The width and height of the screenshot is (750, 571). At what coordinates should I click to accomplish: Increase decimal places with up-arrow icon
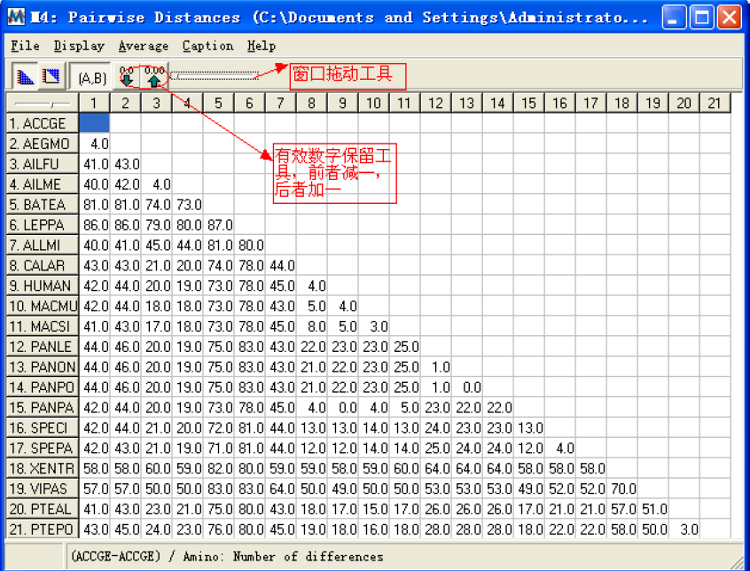click(154, 76)
